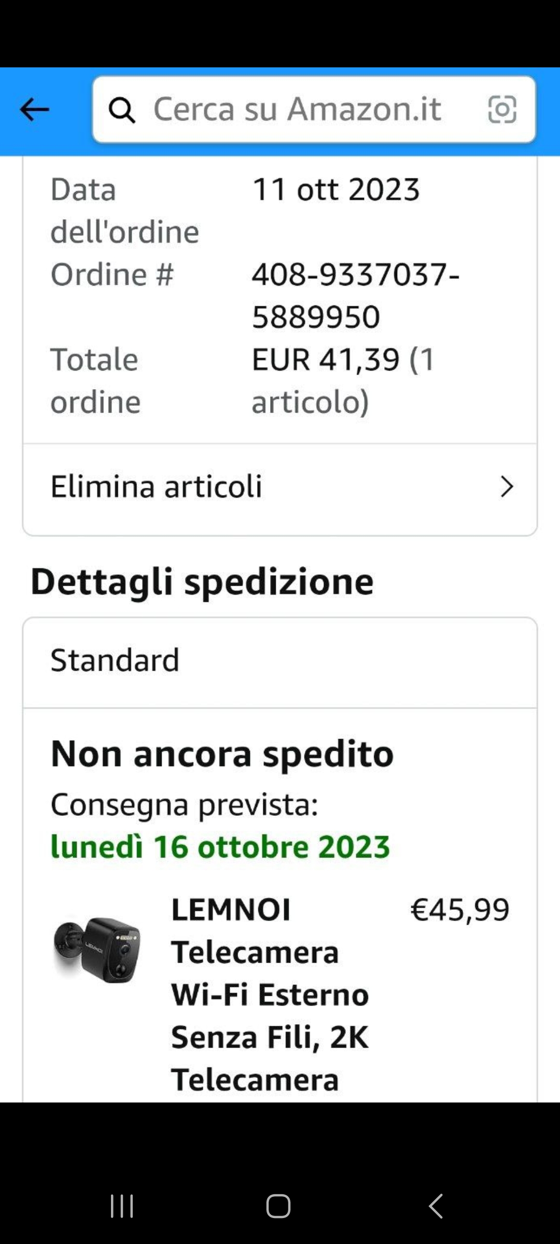Viewport: 560px width, 1244px height.
Task: Open LEMNOI Telecamera Wi-Fi product title
Action: coord(270,994)
